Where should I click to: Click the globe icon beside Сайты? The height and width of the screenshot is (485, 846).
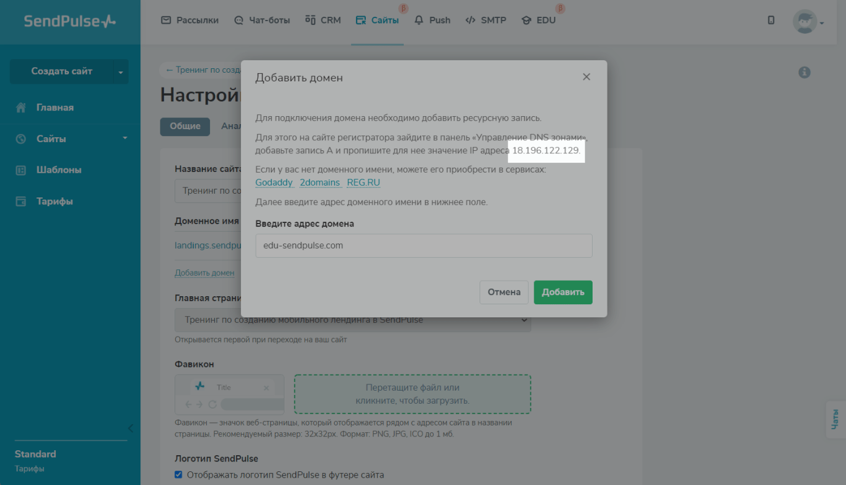pos(21,139)
